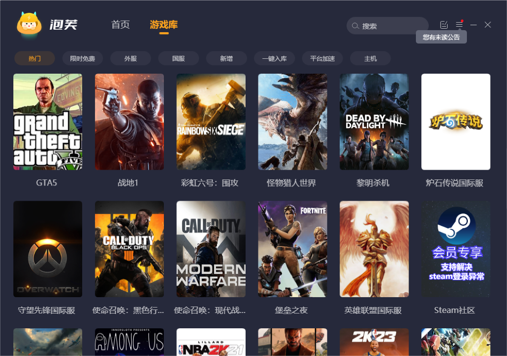Click the 炉石传说国际服 title text
This screenshot has height=356, width=507.
click(x=455, y=183)
